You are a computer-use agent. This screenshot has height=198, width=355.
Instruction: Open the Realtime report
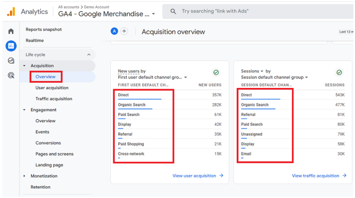[x=35, y=40]
